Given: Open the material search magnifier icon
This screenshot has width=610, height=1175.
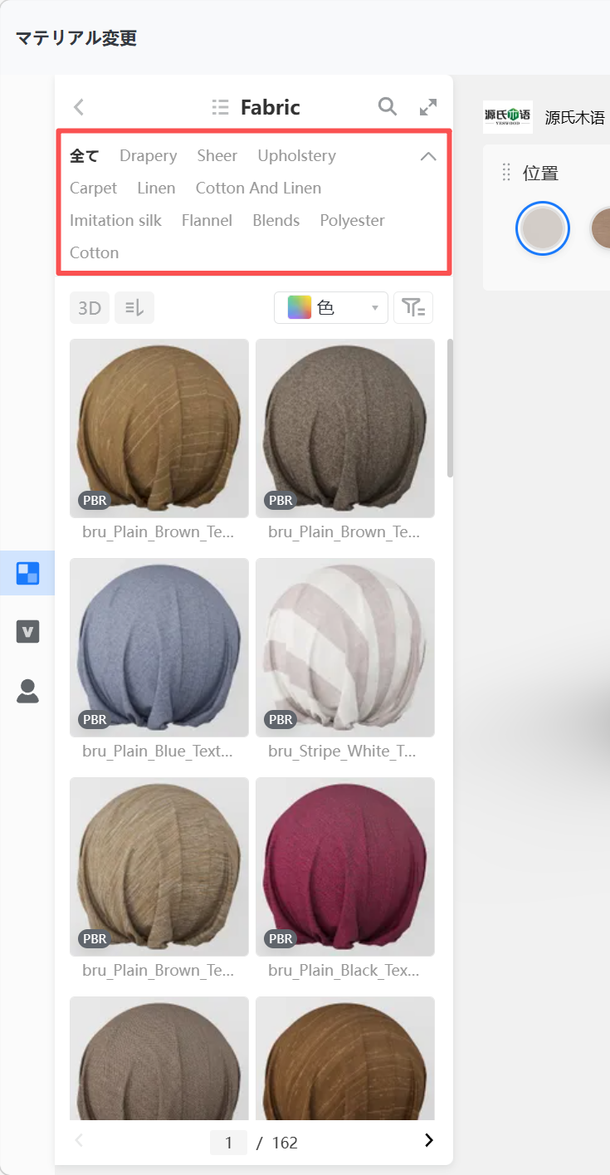Looking at the screenshot, I should tap(387, 106).
